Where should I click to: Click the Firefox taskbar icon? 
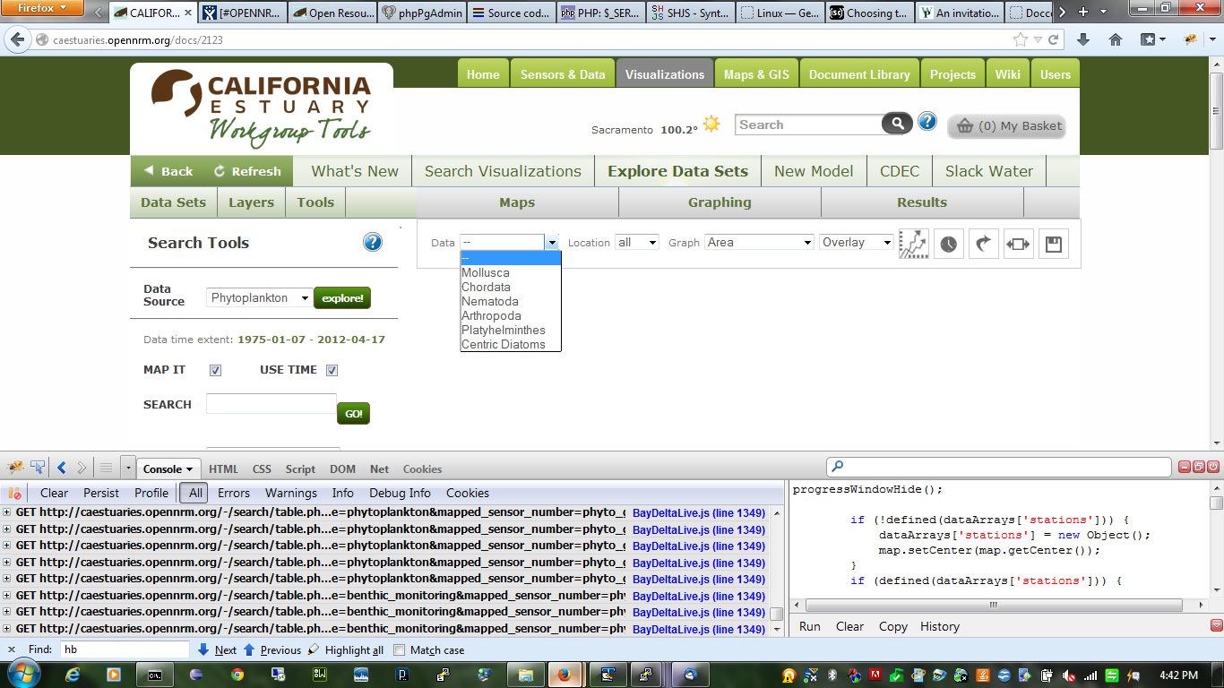565,675
